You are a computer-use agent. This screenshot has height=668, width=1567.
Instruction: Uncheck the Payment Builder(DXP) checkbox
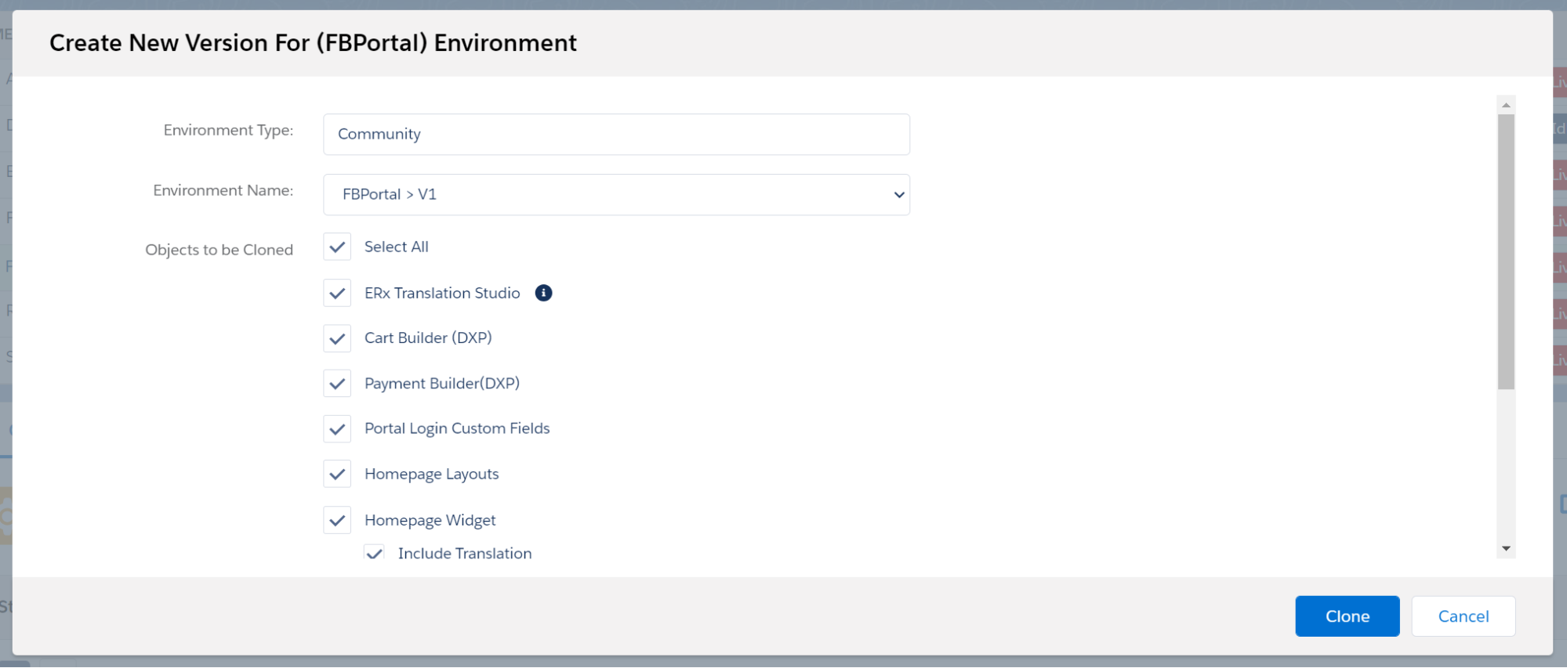pos(337,384)
